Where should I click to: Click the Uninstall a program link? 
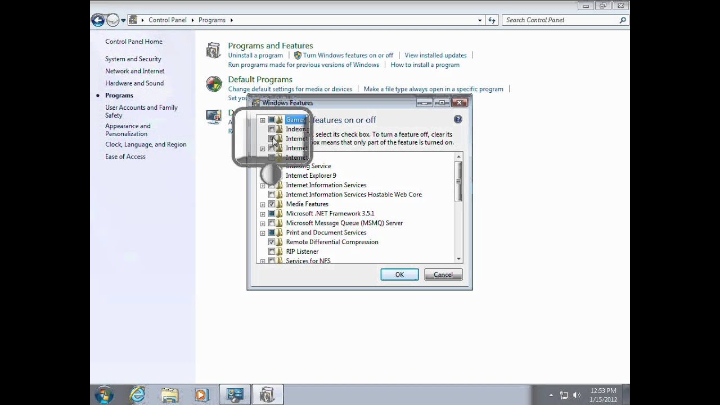pos(255,55)
